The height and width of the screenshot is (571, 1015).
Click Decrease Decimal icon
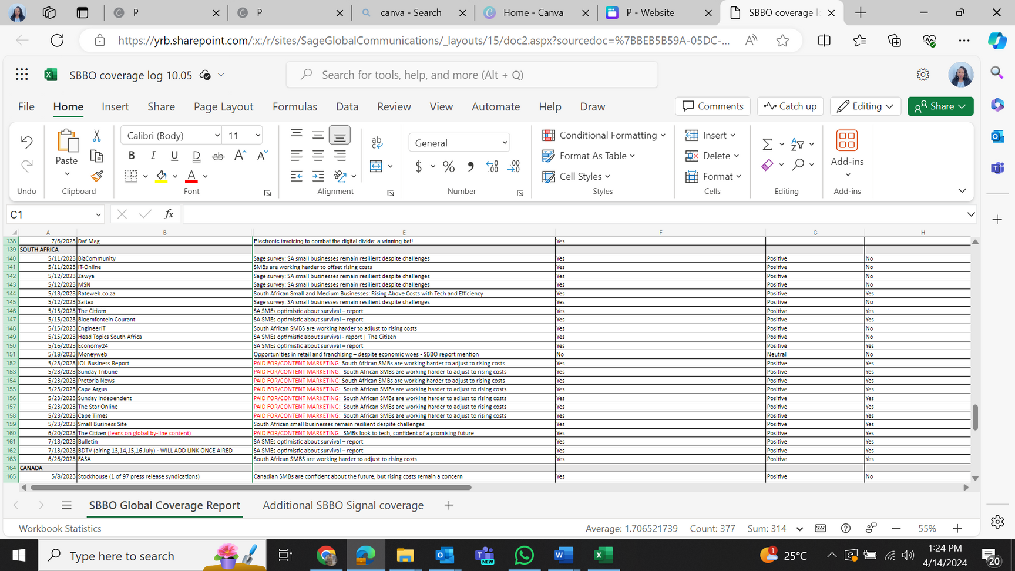[514, 167]
